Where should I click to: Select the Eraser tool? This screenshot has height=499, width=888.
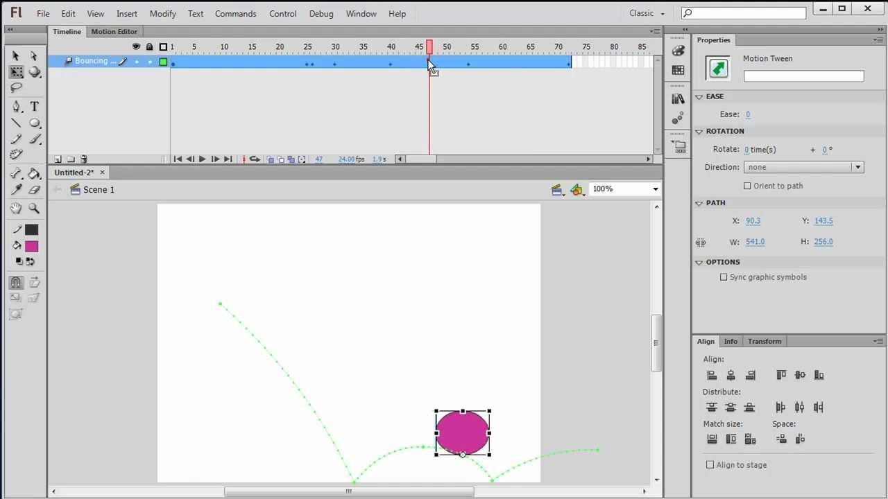34,190
